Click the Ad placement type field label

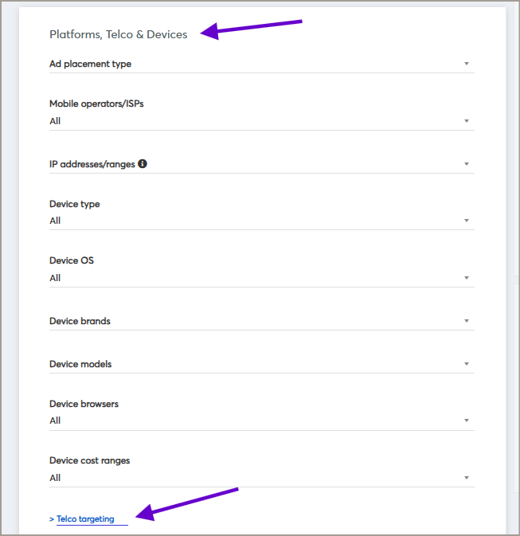click(90, 64)
